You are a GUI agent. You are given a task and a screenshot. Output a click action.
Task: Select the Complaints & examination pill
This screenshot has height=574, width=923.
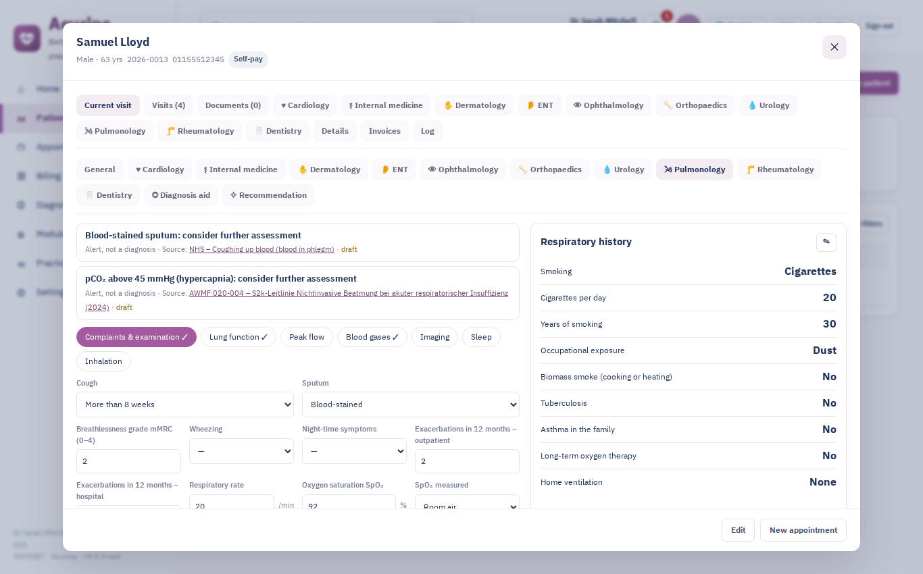click(x=136, y=337)
